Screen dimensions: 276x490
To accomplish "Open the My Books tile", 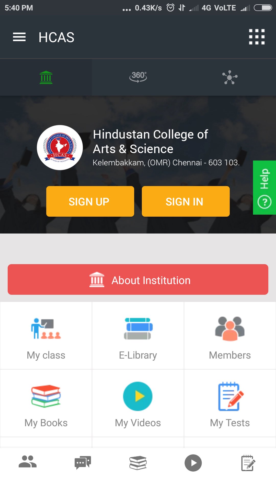I will pyautogui.click(x=46, y=403).
